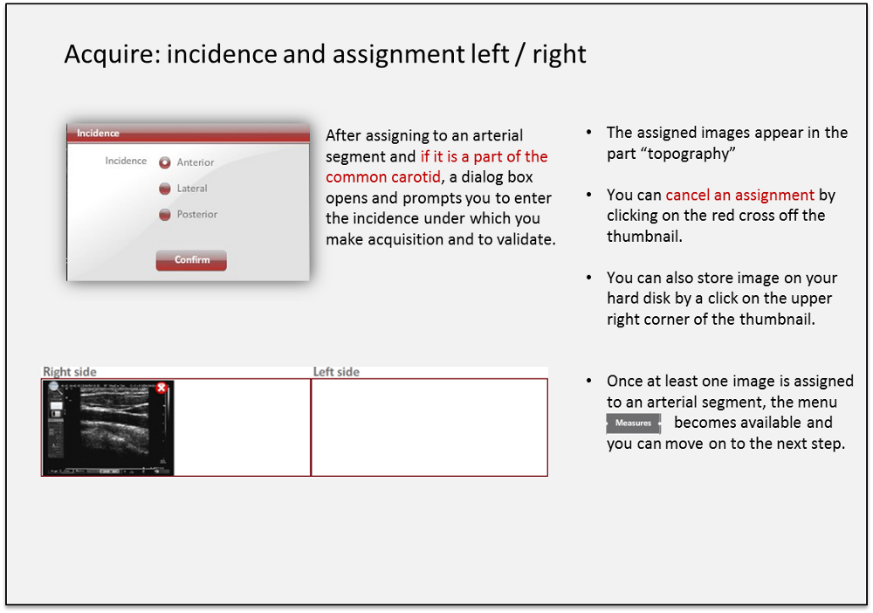Viewport: 873px width, 613px height.
Task: Remove assignment via thumbnail's red cross
Action: point(162,389)
